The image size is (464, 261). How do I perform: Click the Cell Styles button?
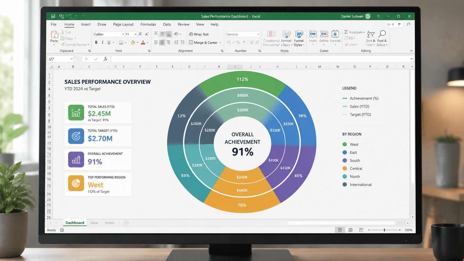click(x=299, y=39)
